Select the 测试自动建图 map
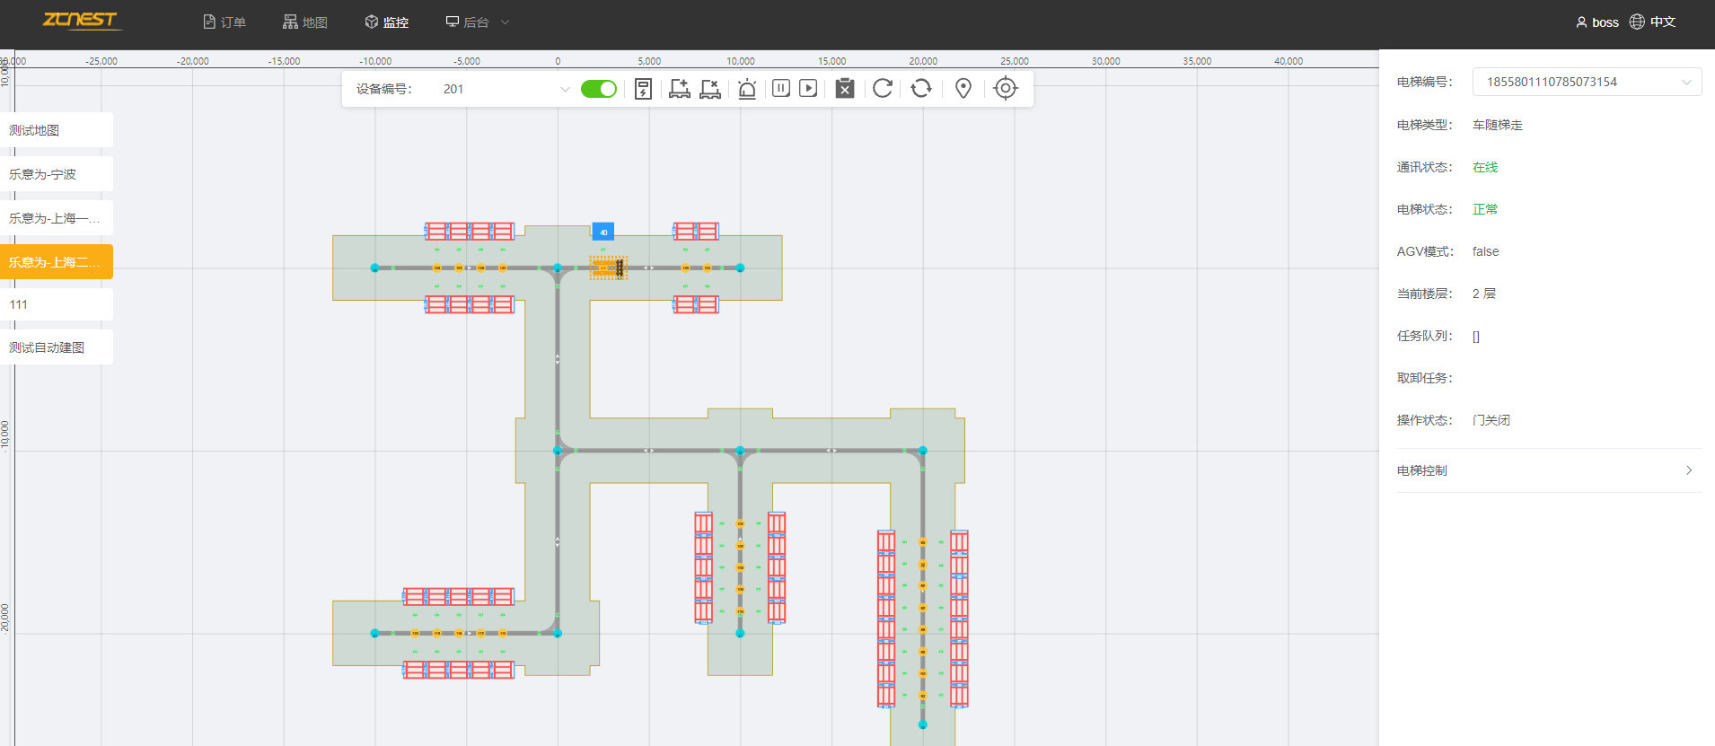 click(57, 347)
